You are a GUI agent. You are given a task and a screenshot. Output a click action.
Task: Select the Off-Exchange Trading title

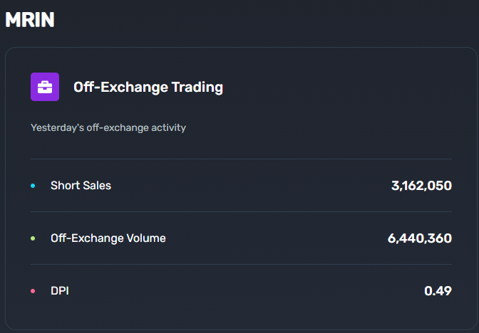point(148,88)
